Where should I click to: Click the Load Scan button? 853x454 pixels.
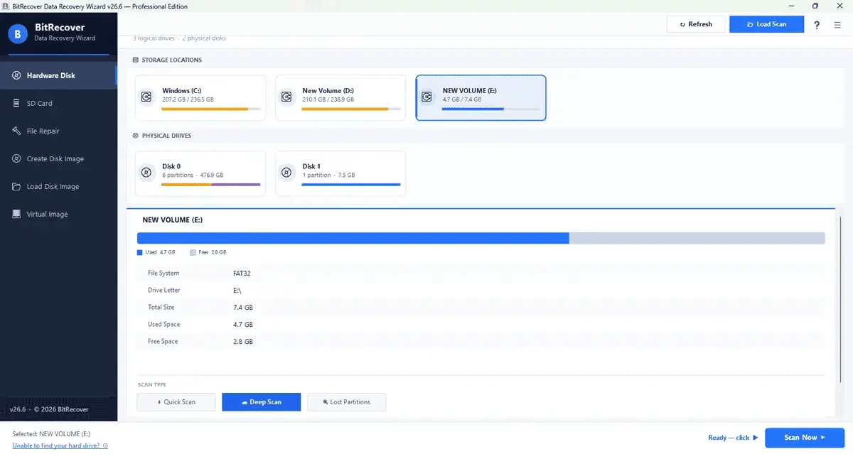(x=766, y=24)
